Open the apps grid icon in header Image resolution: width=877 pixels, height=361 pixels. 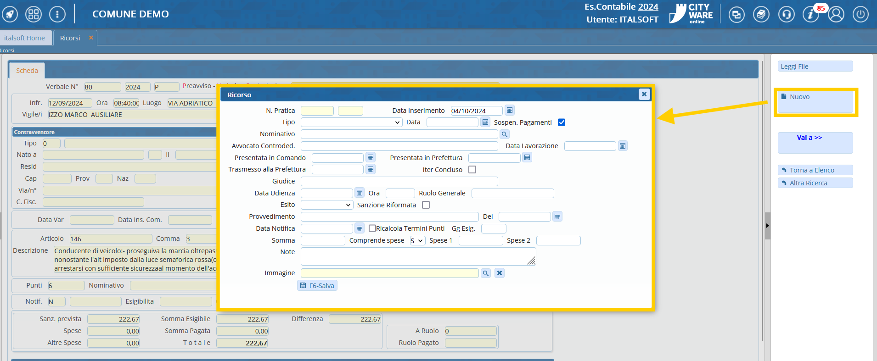[34, 15]
